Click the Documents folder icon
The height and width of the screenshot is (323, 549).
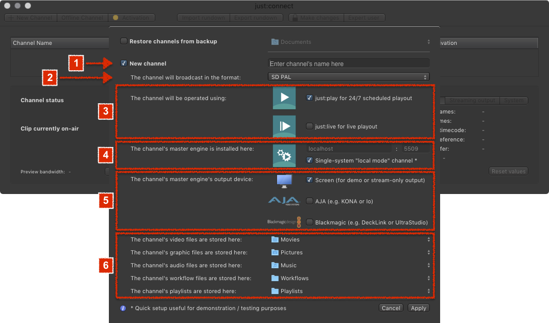[x=275, y=42]
